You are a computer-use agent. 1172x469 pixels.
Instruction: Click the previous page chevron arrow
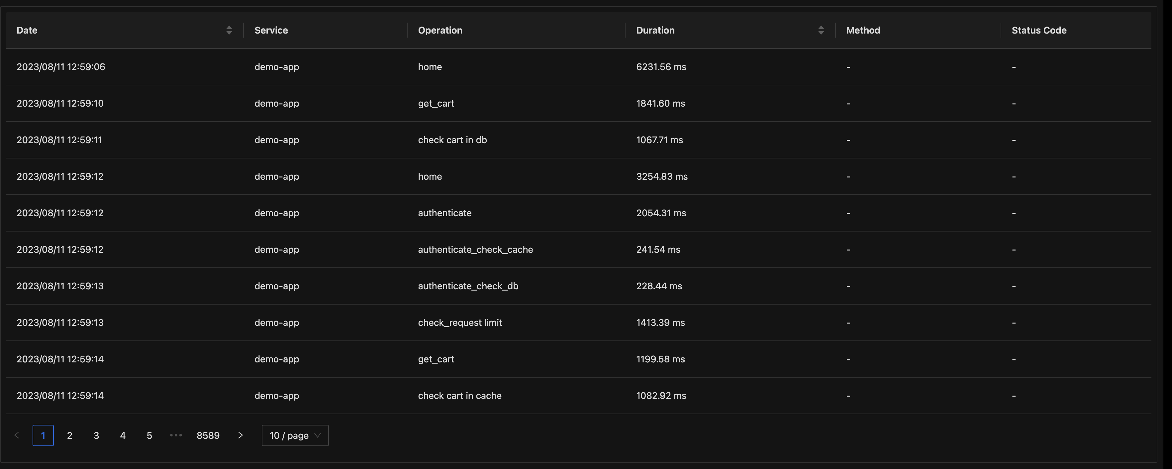pos(17,435)
